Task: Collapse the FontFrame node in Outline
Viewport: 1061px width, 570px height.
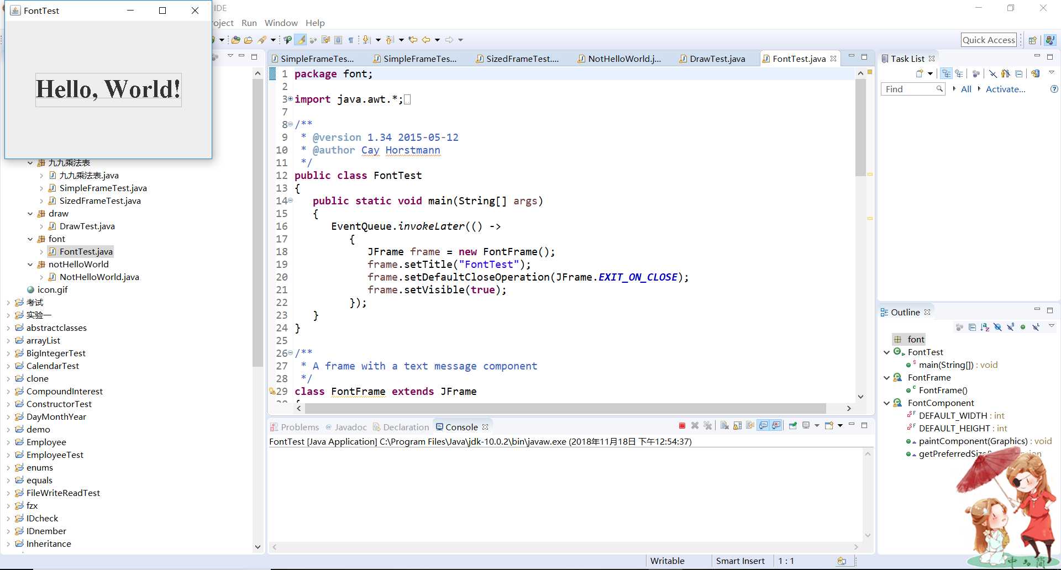Action: (887, 378)
